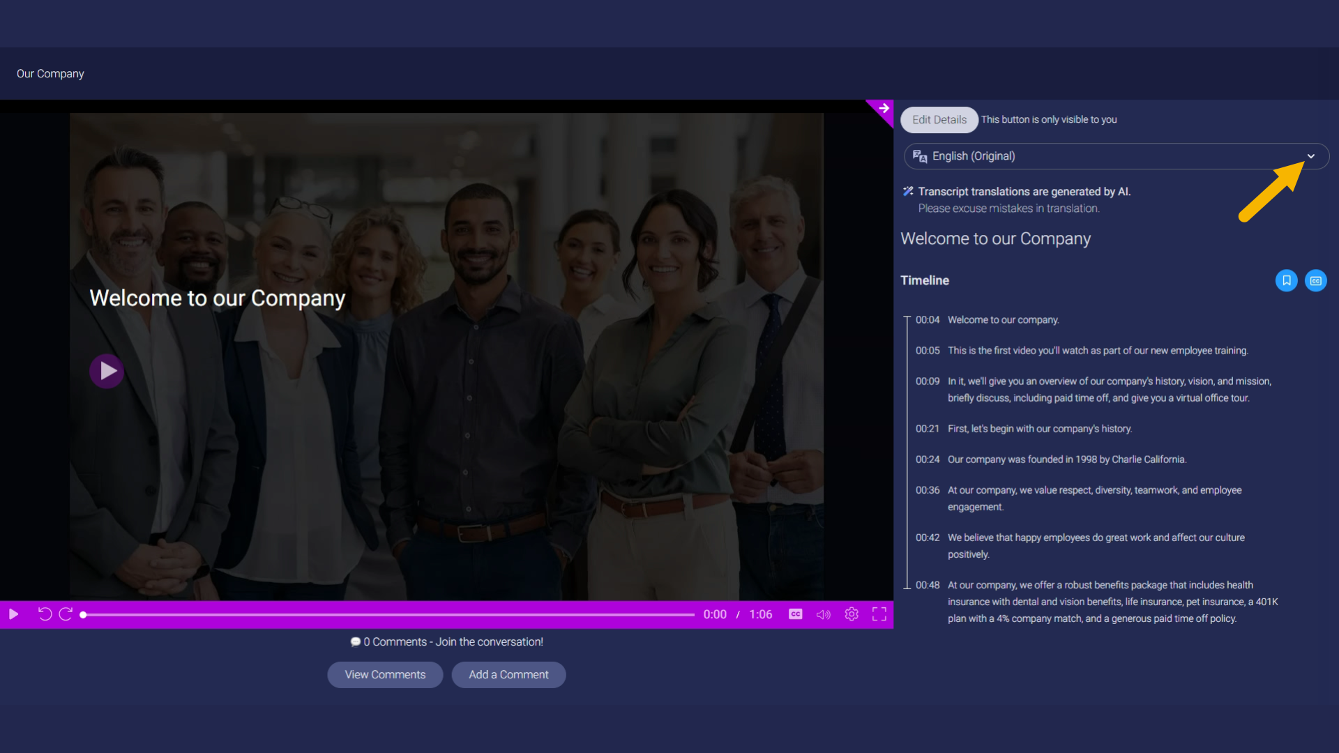Click the comments bubble icon
The image size is (1339, 753).
coord(356,642)
